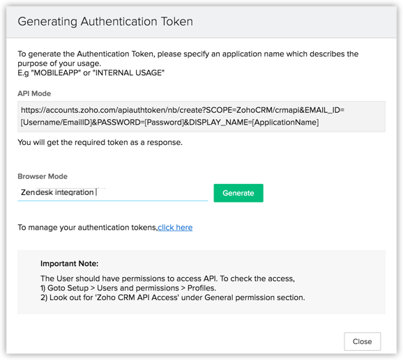Click the 'Generating Authentication Token' dialog title

click(105, 22)
